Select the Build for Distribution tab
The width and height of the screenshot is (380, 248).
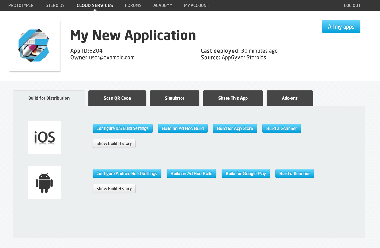click(x=49, y=98)
